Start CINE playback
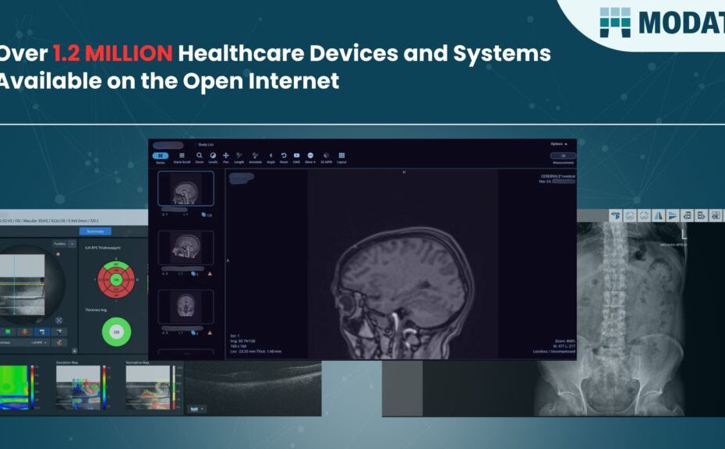Image resolution: width=725 pixels, height=449 pixels. tap(296, 157)
